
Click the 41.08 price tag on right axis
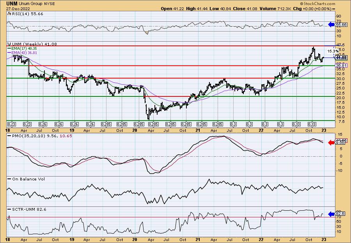click(x=341, y=58)
